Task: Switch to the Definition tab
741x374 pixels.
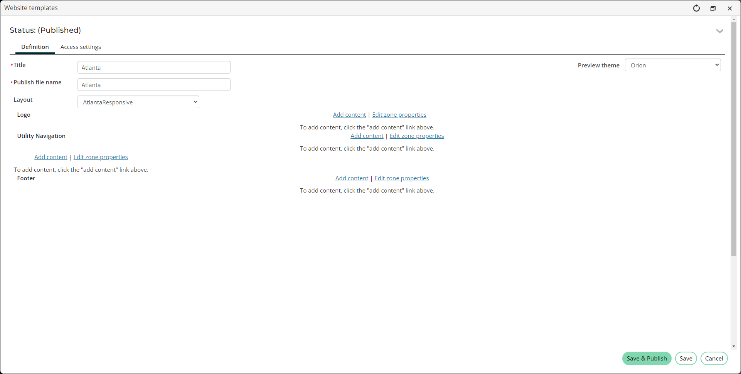Action: tap(35, 47)
